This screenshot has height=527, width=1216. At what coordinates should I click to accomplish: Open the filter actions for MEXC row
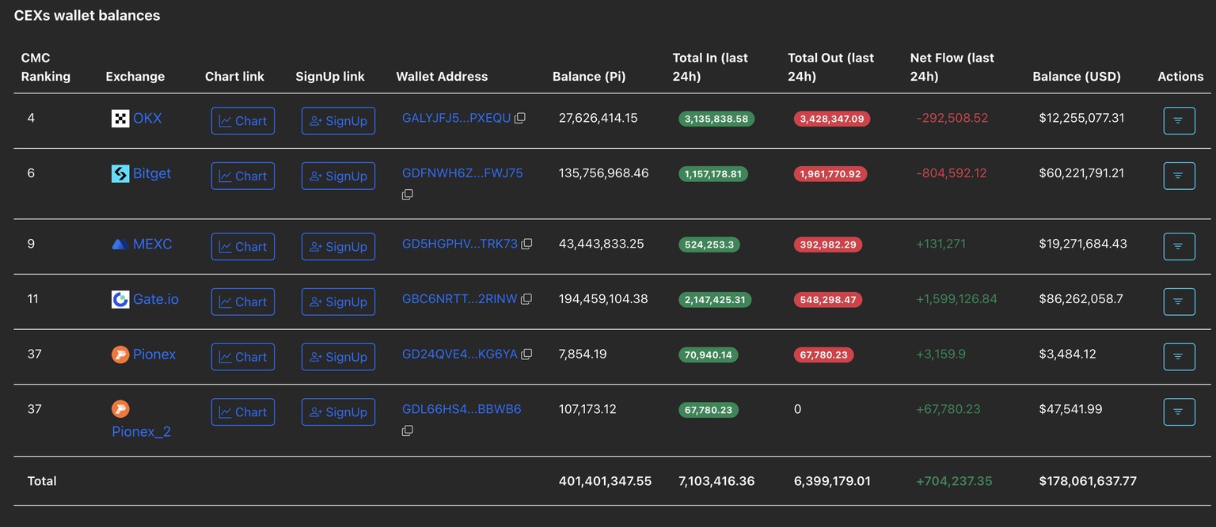(x=1179, y=247)
